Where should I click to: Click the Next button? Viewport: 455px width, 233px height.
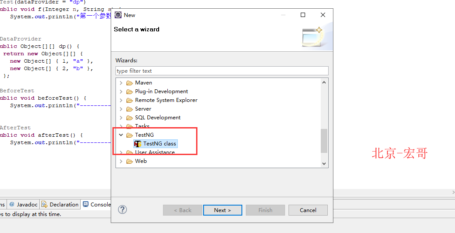point(223,210)
